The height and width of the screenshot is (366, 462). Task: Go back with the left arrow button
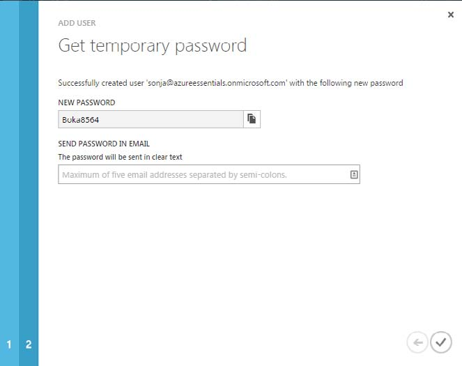[417, 342]
